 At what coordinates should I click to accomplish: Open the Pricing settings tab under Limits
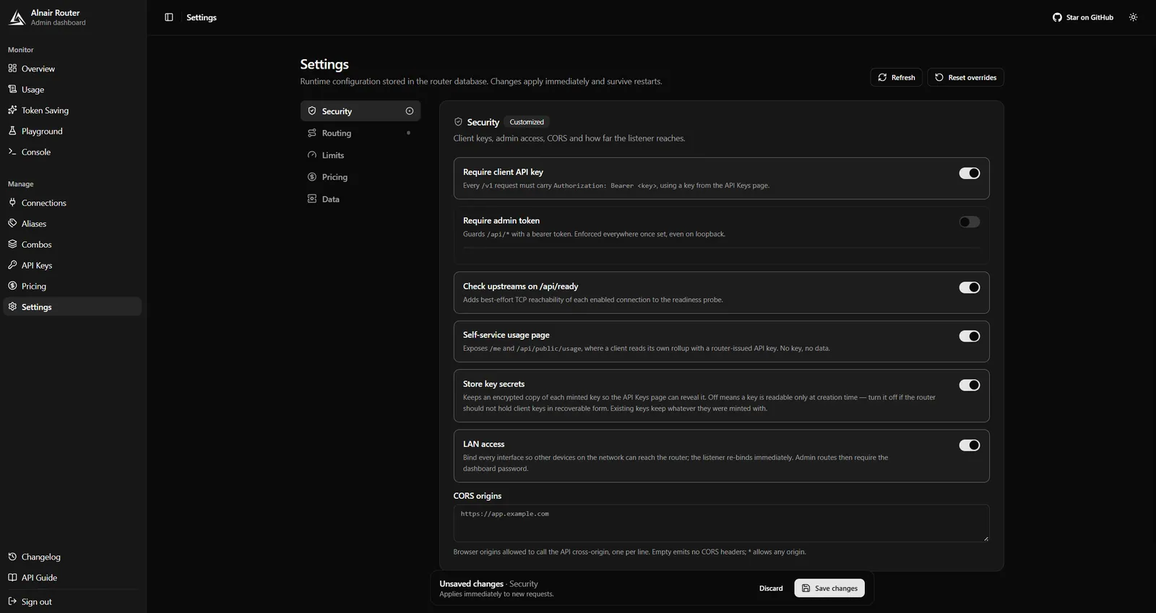click(x=361, y=177)
